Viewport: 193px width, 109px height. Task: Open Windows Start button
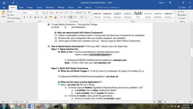tap(4, 106)
